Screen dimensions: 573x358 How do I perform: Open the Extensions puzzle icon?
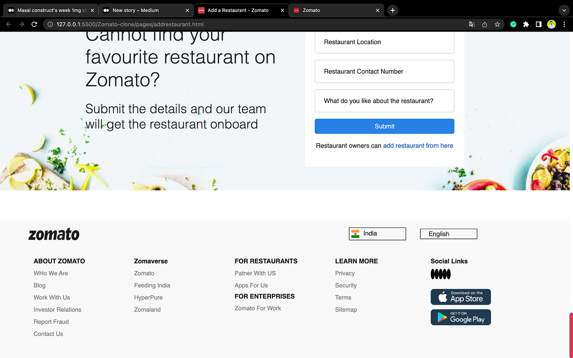(526, 25)
